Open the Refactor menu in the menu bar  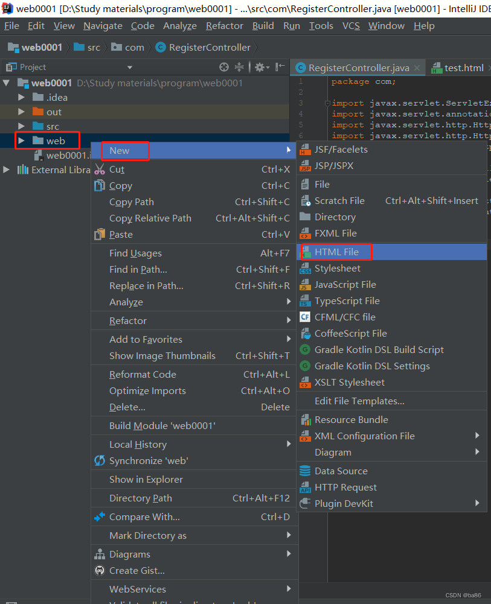(x=225, y=26)
